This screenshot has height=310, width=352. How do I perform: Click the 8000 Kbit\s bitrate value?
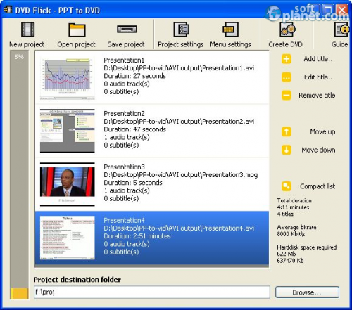(291, 234)
